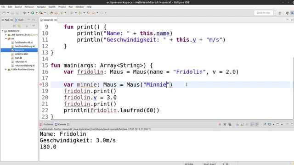Click the Open Type toolbar icon

click(x=51, y=13)
